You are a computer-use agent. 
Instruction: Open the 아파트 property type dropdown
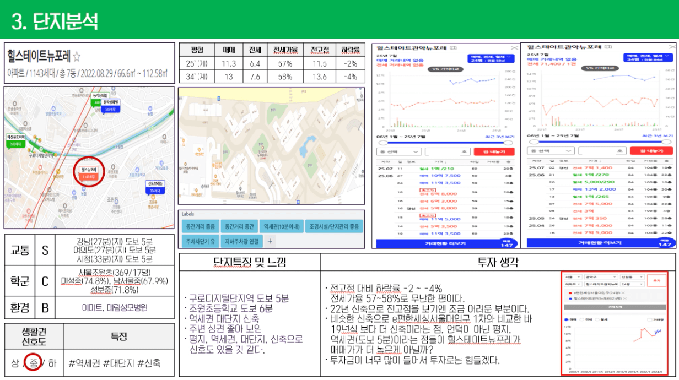573,284
